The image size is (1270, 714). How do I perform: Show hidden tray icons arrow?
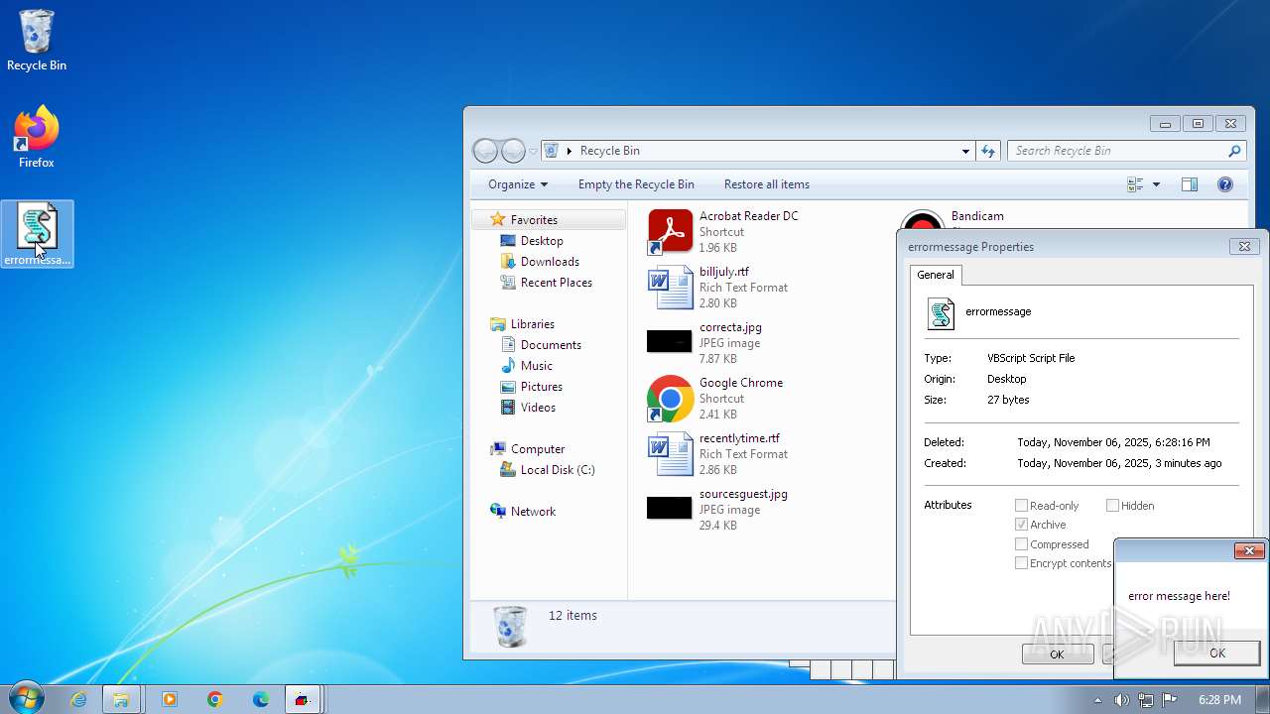coord(1097,699)
